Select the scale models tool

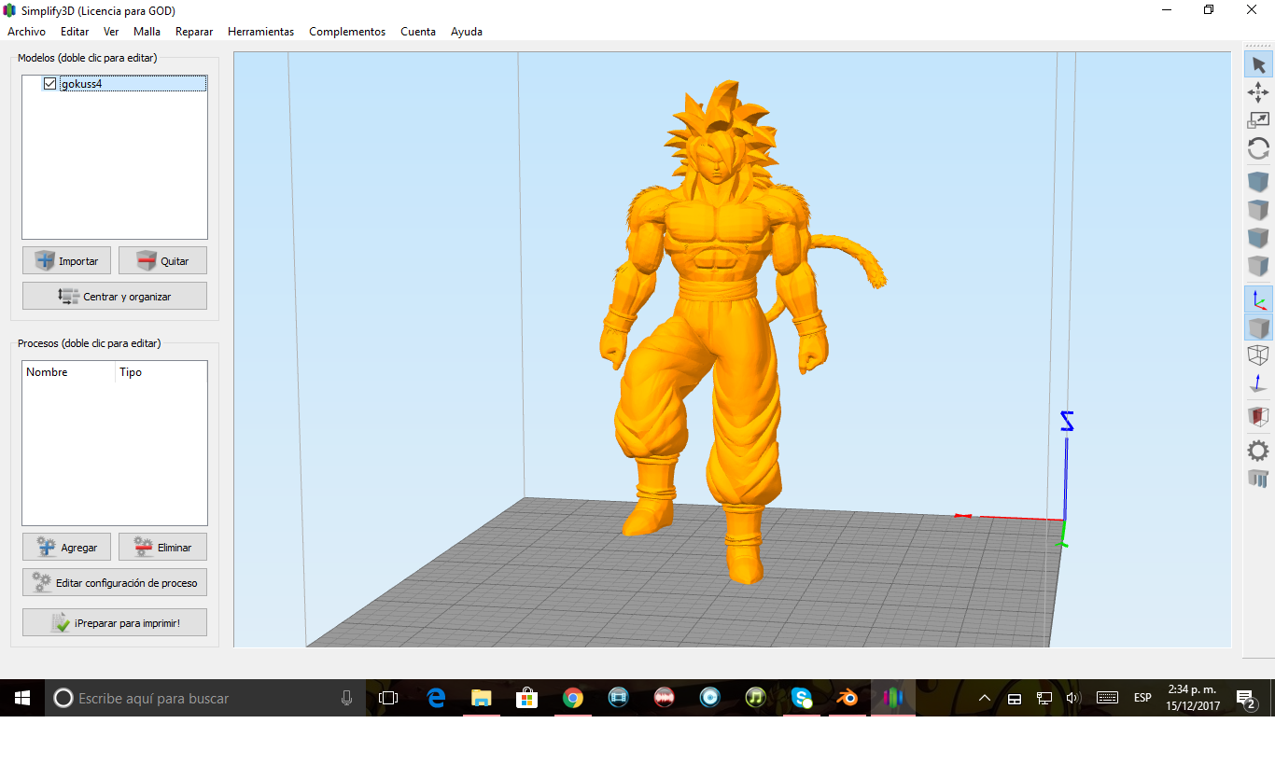1258,119
